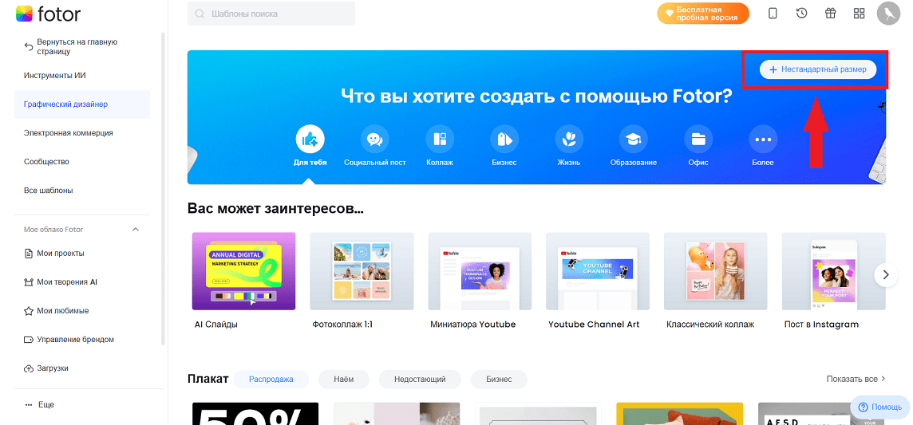913x425 pixels.
Task: Click Вернуться на главную страницу
Action: (77, 46)
